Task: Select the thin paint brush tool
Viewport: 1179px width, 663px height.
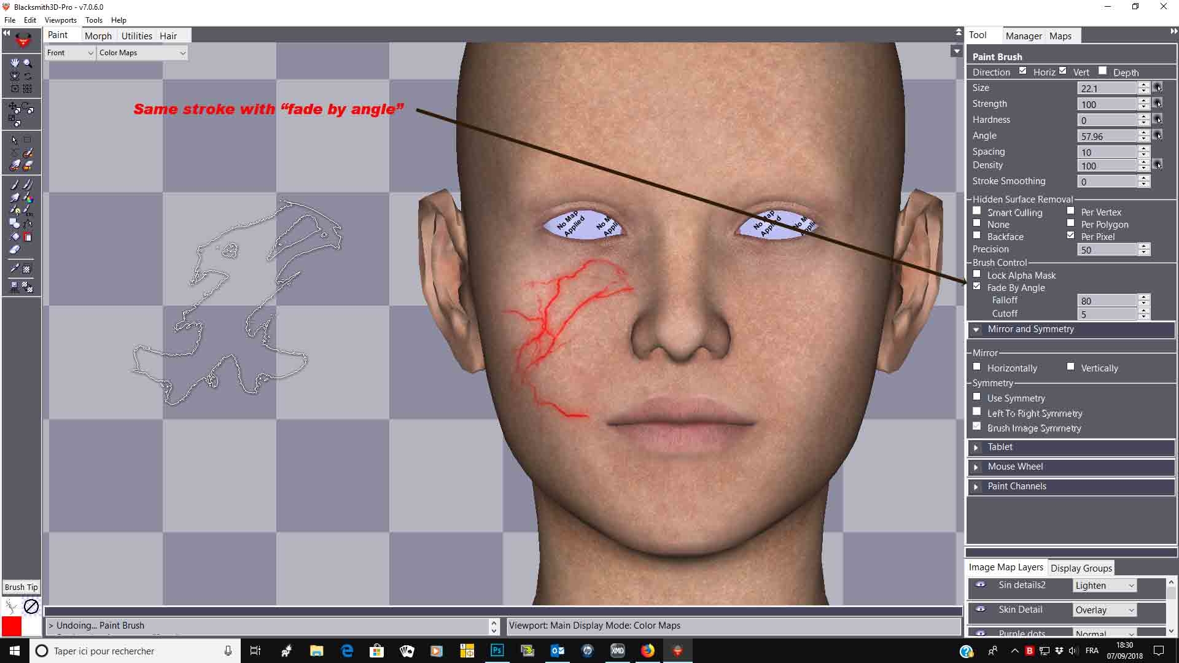Action: pyautogui.click(x=15, y=184)
